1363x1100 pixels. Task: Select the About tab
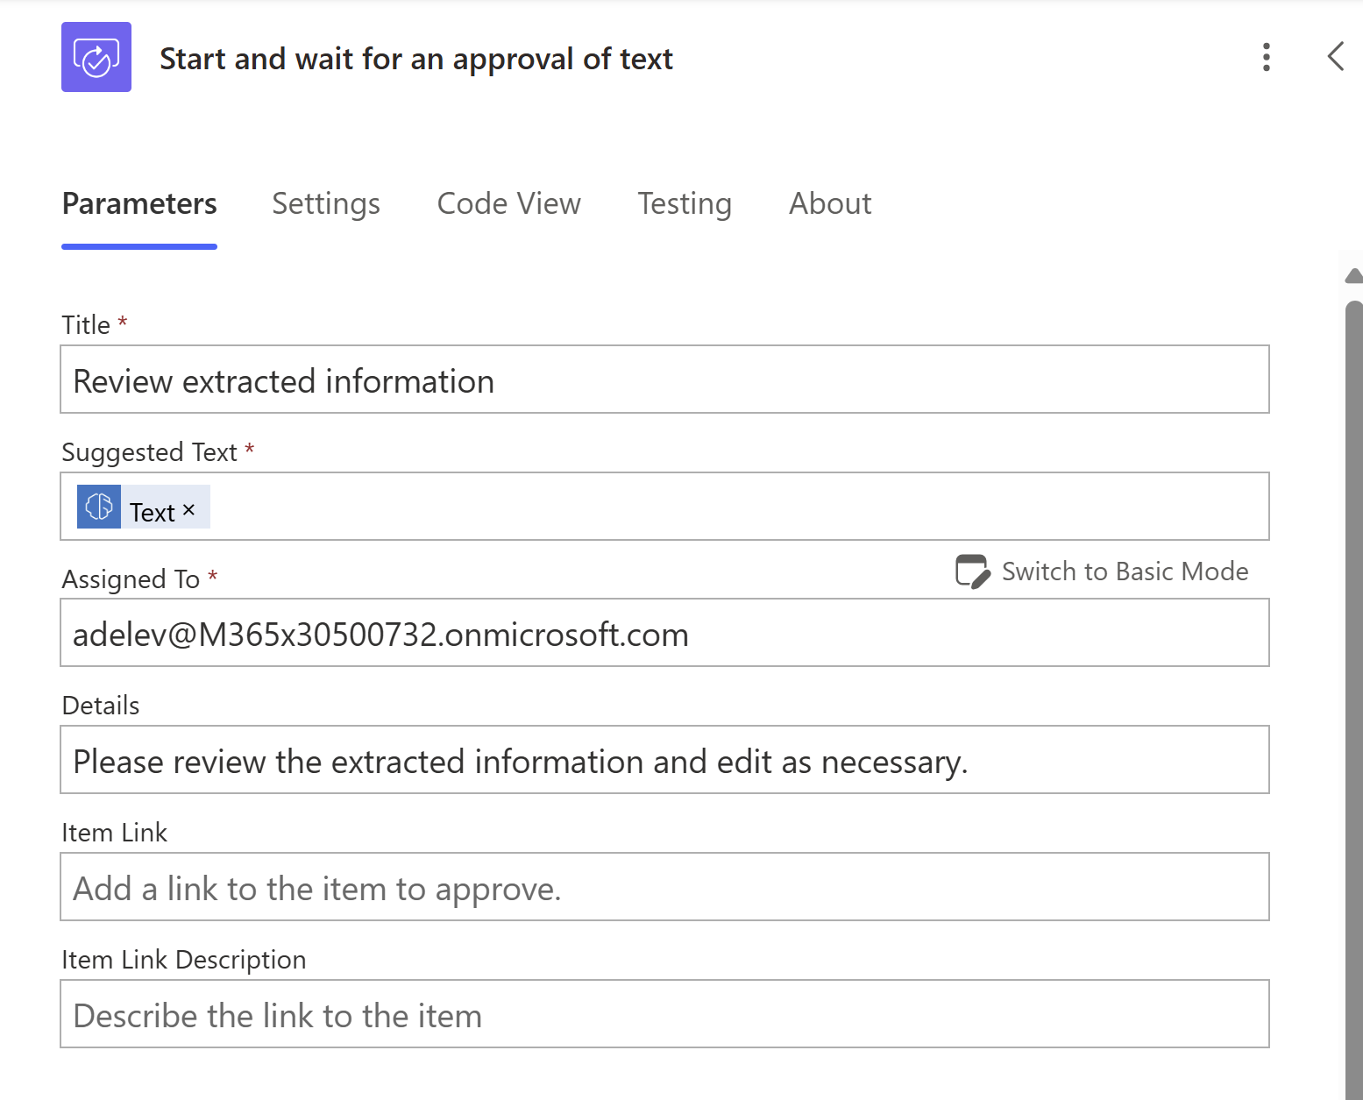click(x=830, y=204)
